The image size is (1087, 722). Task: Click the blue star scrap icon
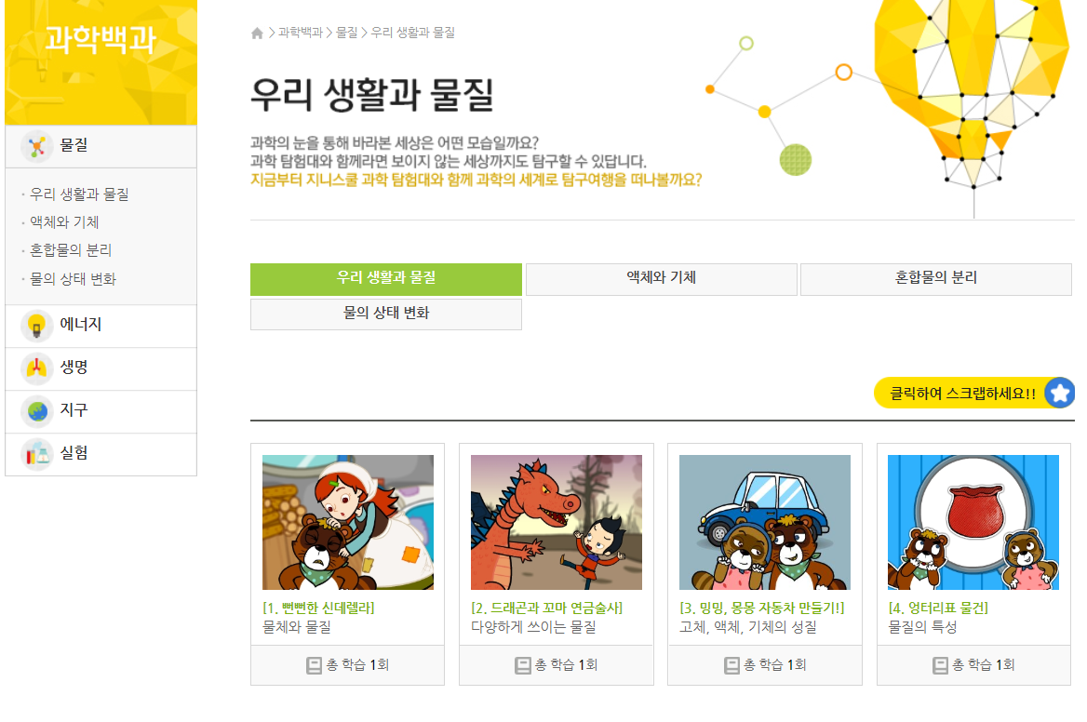(x=1059, y=393)
